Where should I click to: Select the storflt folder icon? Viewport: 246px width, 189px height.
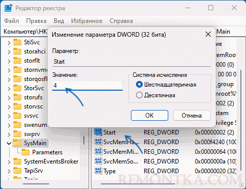(17, 61)
